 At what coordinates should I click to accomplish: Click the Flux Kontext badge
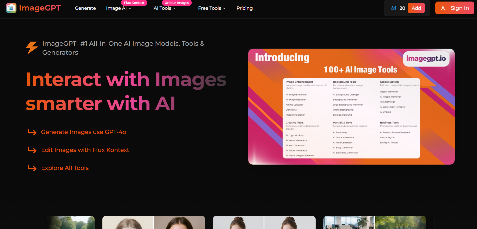(x=134, y=3)
